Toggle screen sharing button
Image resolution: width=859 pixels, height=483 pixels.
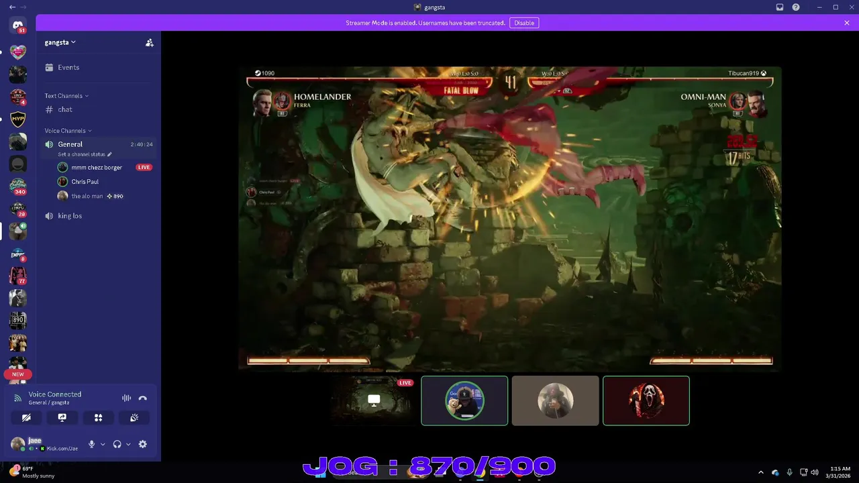62,417
